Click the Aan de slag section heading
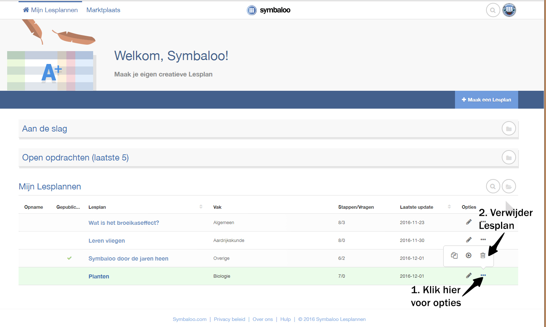Image resolution: width=546 pixels, height=327 pixels. tap(45, 129)
